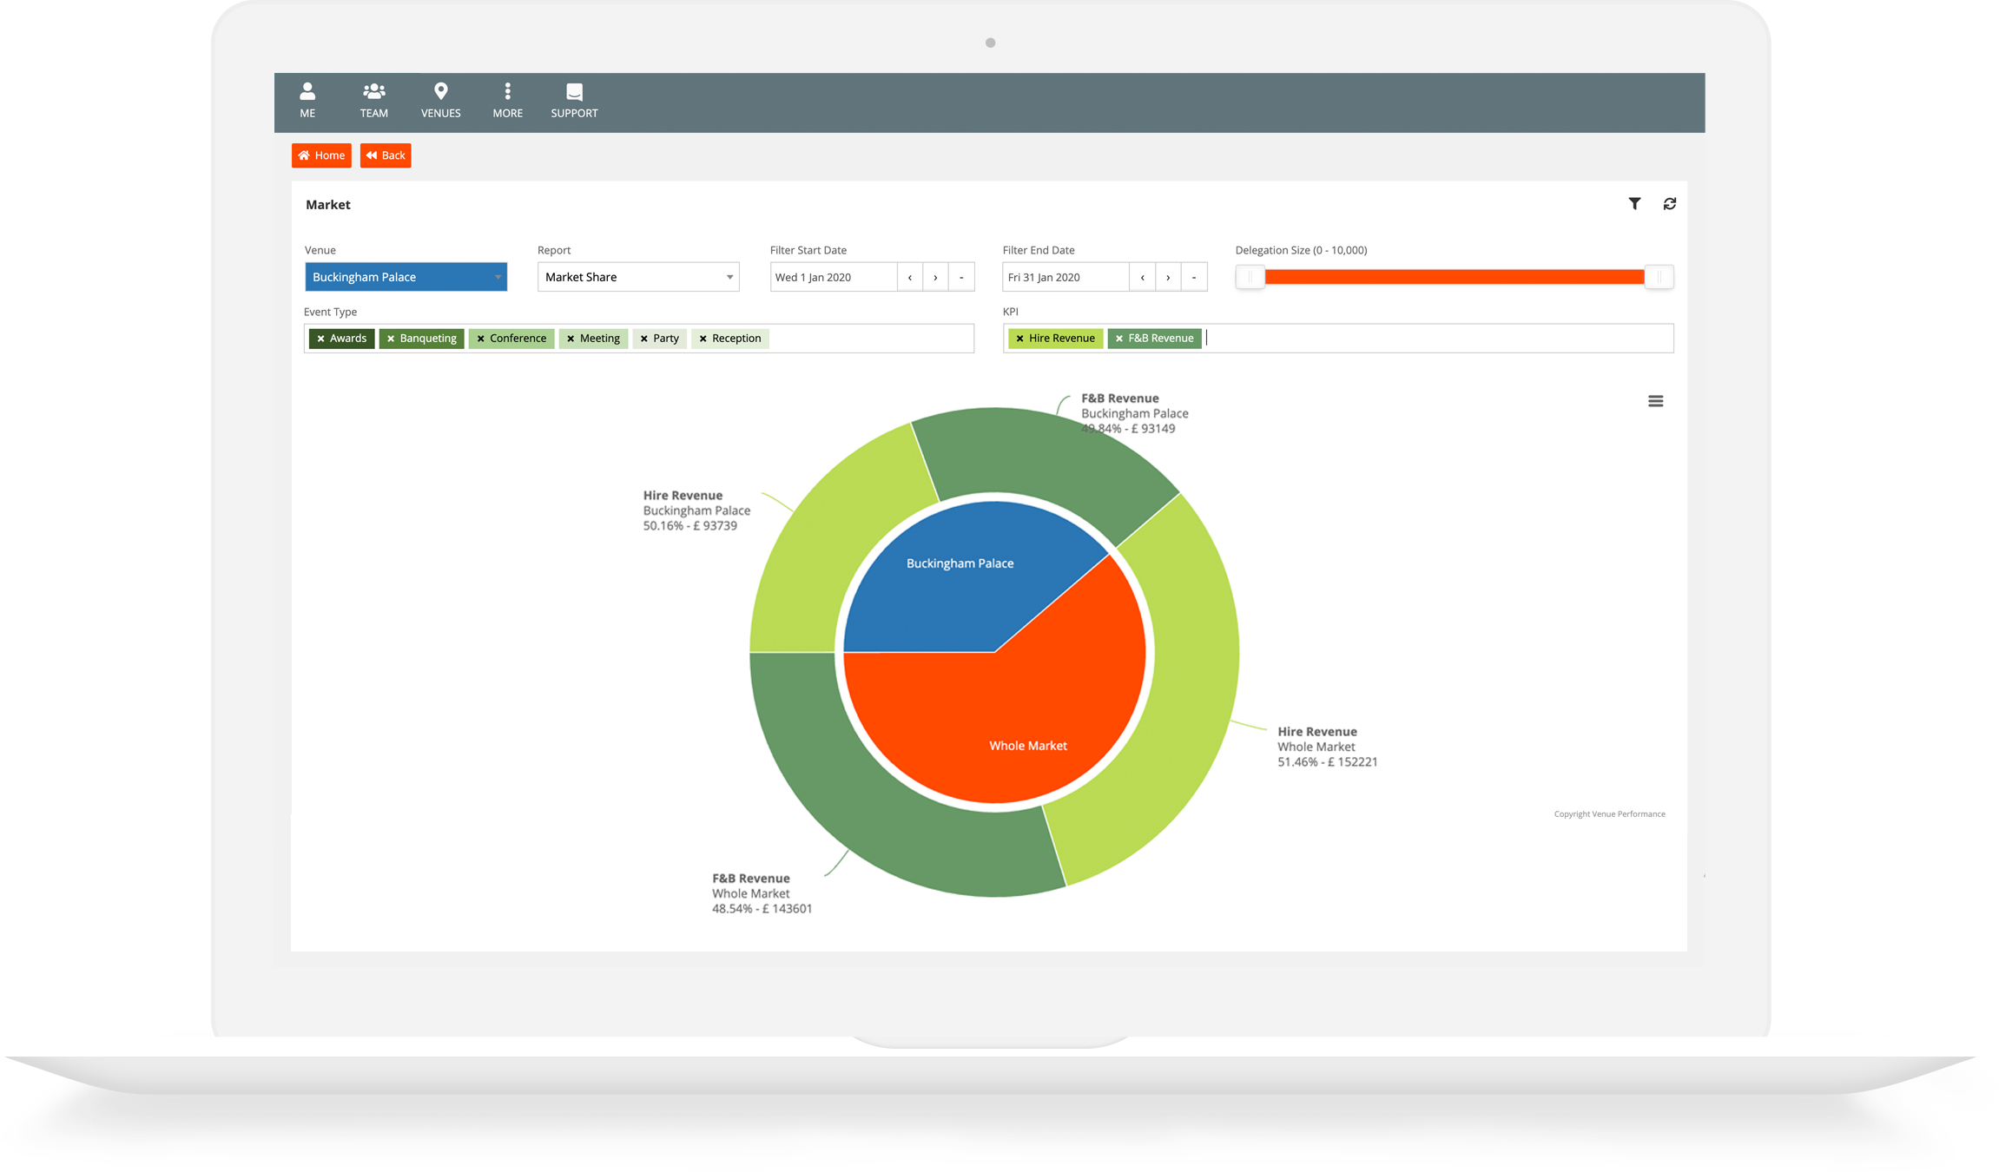1999x1172 pixels.
Task: Click the filter icon top right
Action: (1633, 204)
